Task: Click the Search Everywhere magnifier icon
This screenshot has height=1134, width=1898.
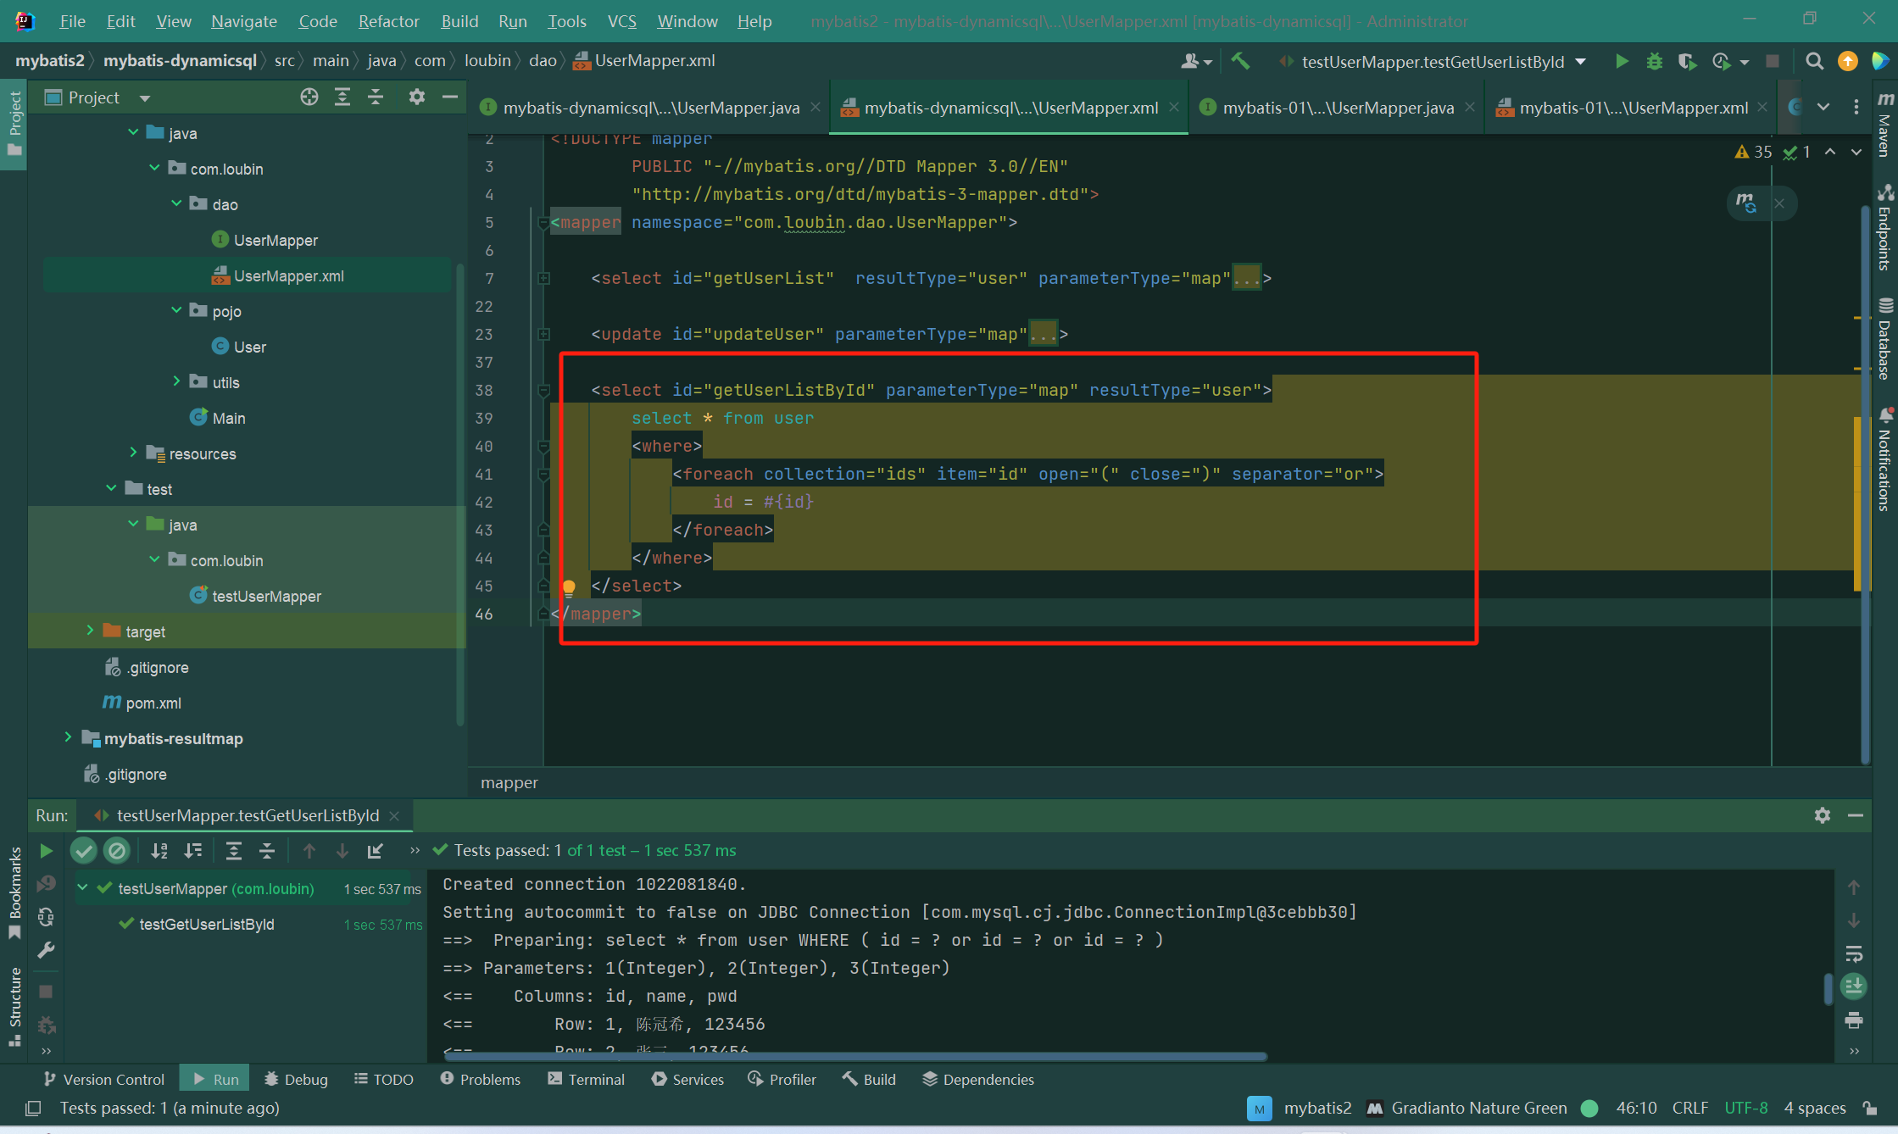Action: tap(1814, 61)
